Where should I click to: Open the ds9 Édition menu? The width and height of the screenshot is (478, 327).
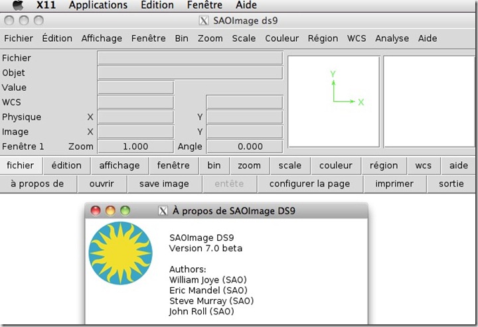[57, 38]
